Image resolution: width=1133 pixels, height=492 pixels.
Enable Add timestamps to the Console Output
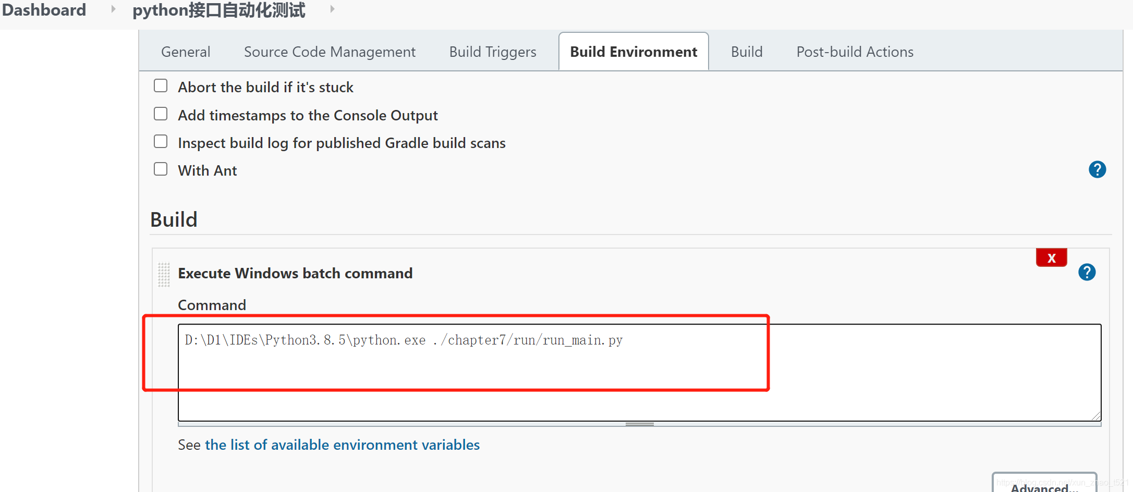161,114
